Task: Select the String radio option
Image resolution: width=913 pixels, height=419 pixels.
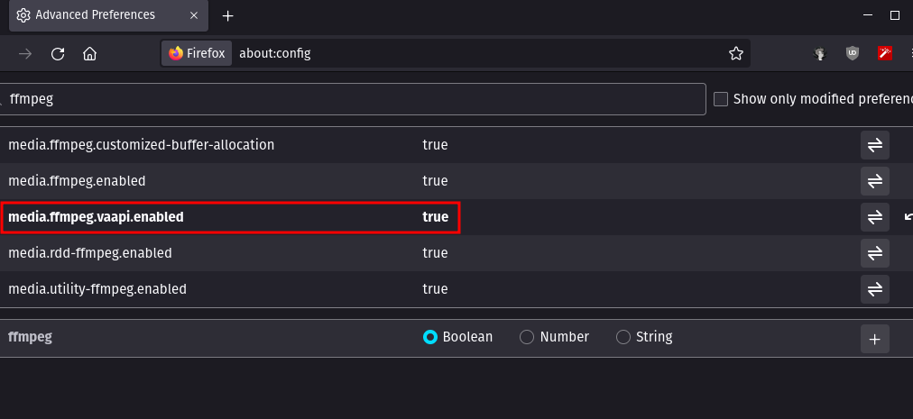Action: click(x=622, y=337)
